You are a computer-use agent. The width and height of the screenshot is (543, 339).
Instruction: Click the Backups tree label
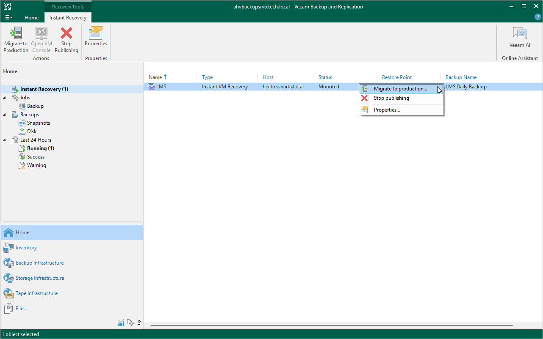30,115
